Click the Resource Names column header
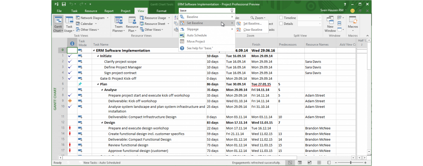This screenshot has height=166, width=423. (321, 44)
